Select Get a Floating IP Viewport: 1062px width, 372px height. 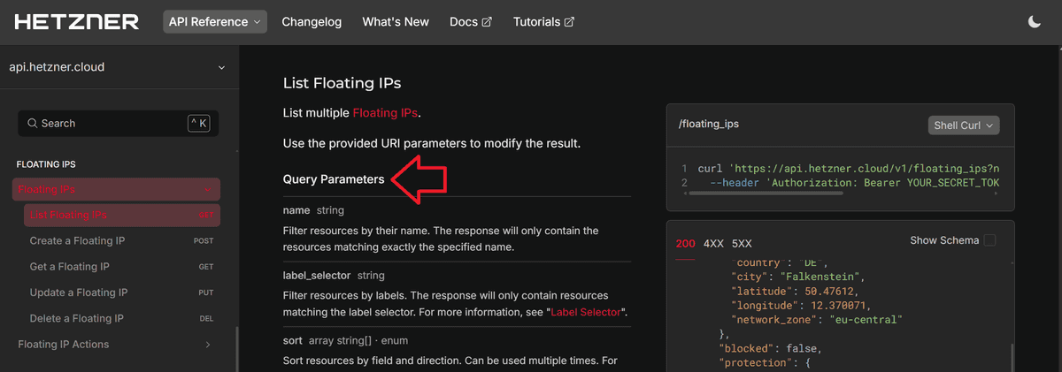click(122, 266)
